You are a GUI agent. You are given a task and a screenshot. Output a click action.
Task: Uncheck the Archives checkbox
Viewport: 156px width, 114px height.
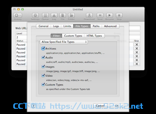click(x=43, y=49)
